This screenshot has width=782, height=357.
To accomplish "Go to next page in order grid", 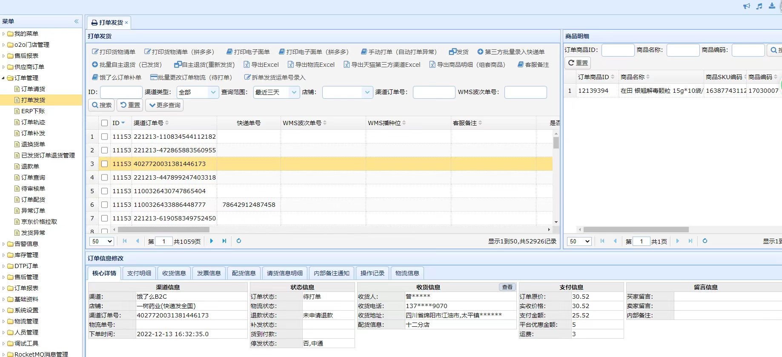I will click(212, 241).
